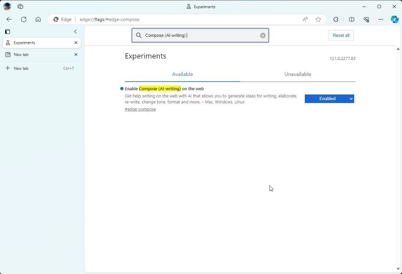Click the scrollbar down arrow
402x274 pixels.
(x=398, y=269)
